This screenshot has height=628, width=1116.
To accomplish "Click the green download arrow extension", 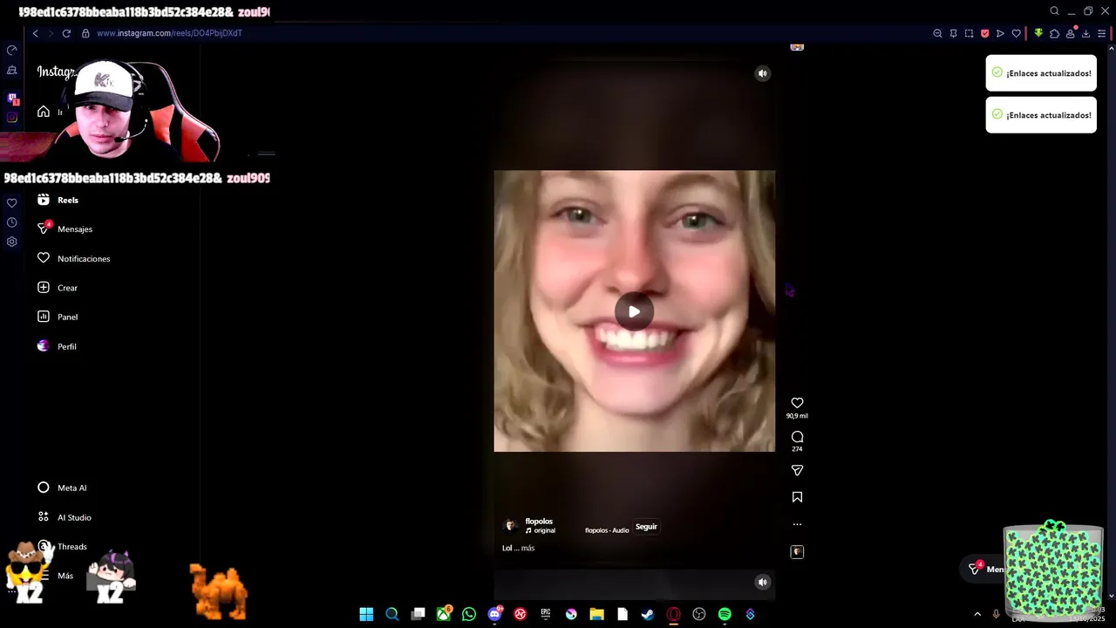I will click(1038, 33).
